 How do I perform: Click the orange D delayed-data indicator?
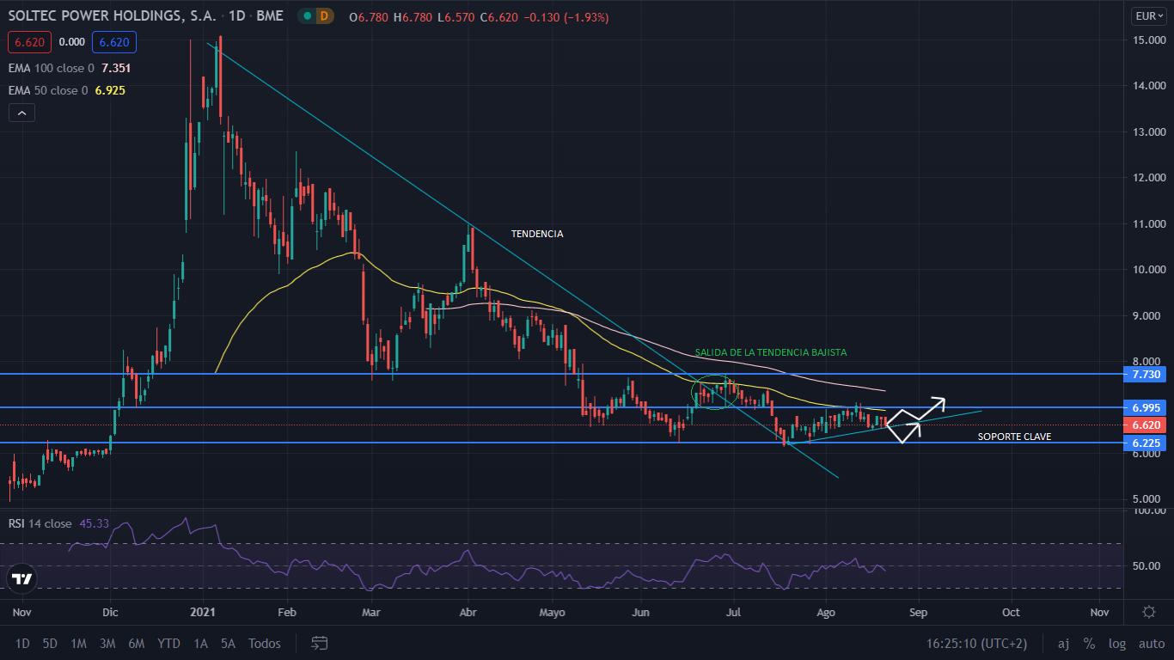[x=324, y=15]
